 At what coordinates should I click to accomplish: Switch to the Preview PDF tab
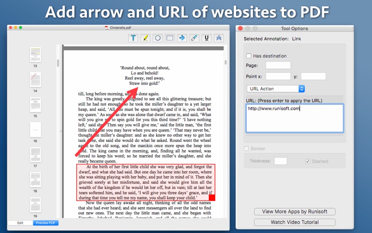45,223
